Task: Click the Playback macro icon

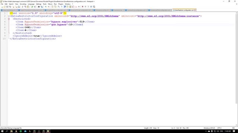Action: (x=88, y=7)
